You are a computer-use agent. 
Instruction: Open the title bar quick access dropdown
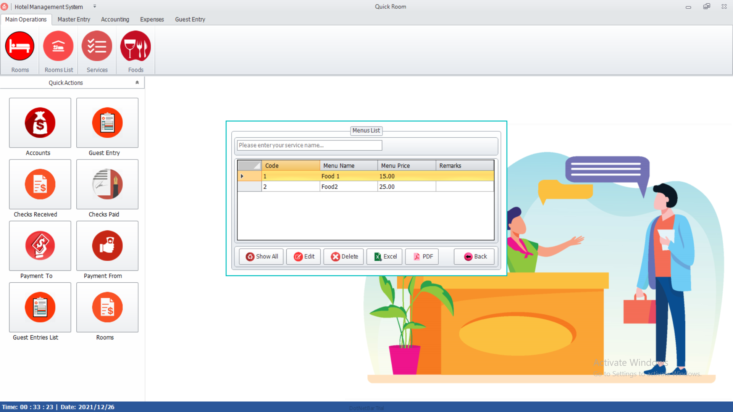pos(95,6)
